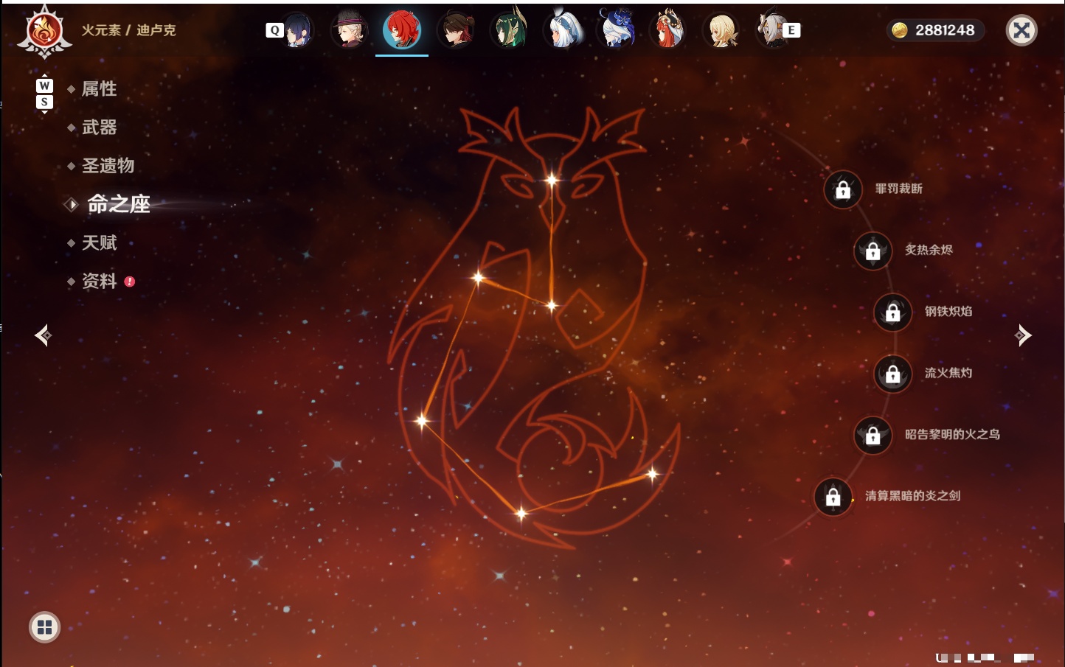Image resolution: width=1065 pixels, height=667 pixels.
Task: Go to previous character with left arrow
Action: coord(44,335)
